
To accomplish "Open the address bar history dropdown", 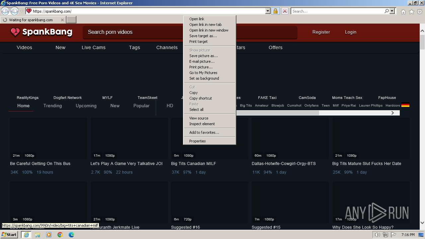I will 268,11.
